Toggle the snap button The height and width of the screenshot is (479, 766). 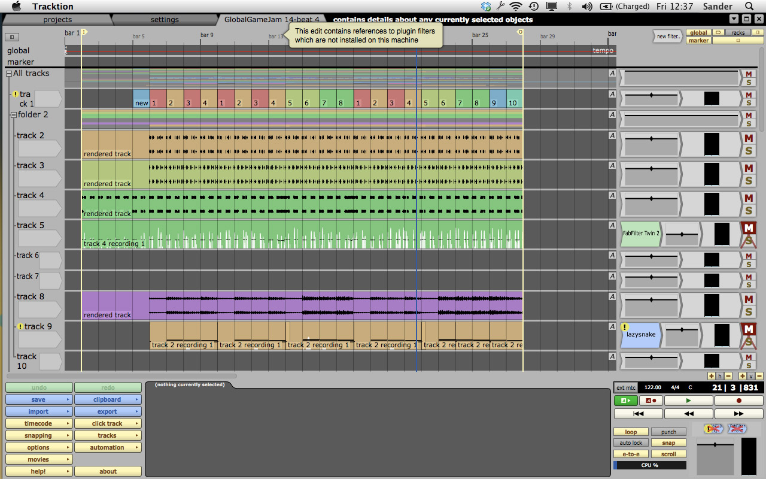[668, 443]
